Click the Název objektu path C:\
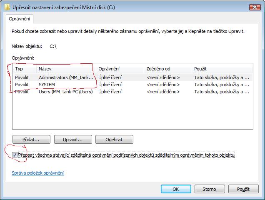 pyautogui.click(x=53, y=46)
